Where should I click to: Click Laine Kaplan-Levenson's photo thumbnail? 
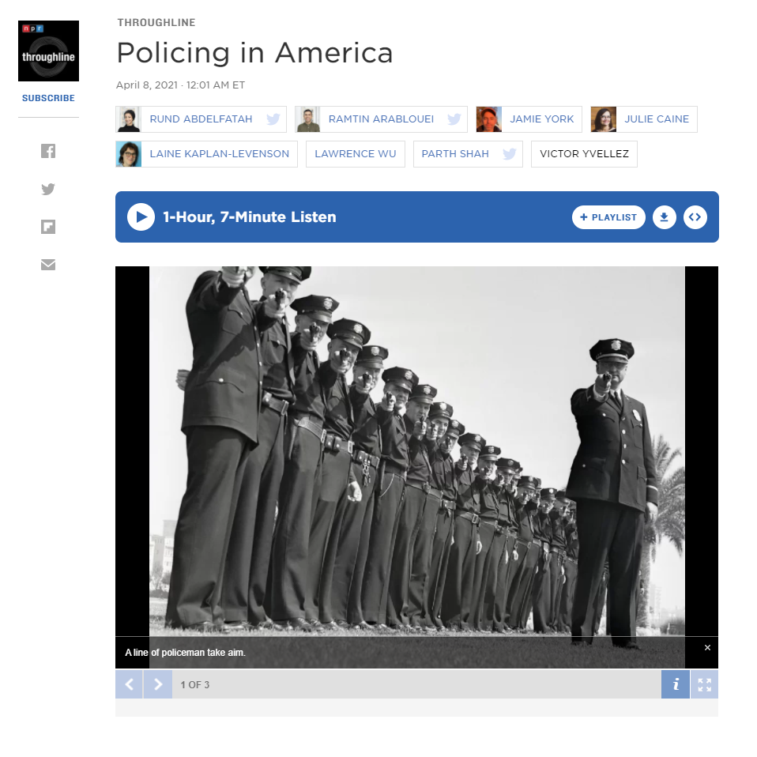129,154
